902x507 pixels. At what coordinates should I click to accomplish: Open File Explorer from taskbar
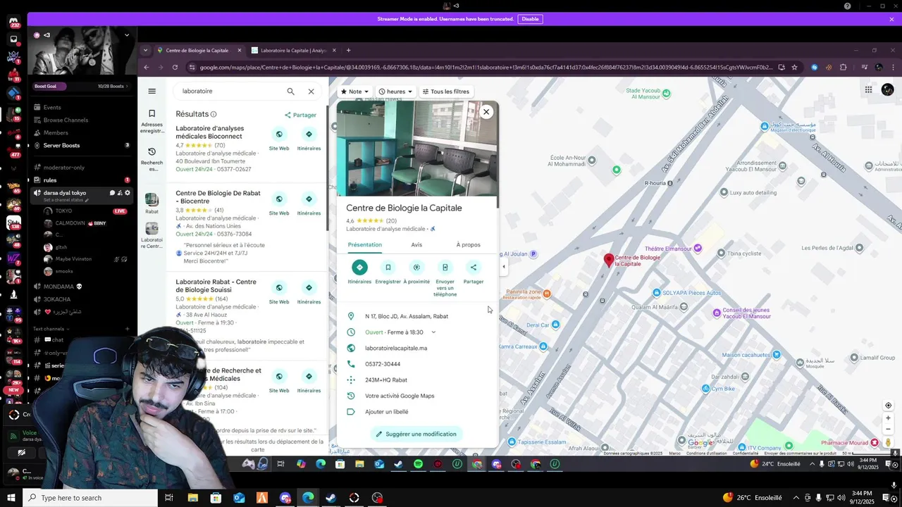point(192,498)
